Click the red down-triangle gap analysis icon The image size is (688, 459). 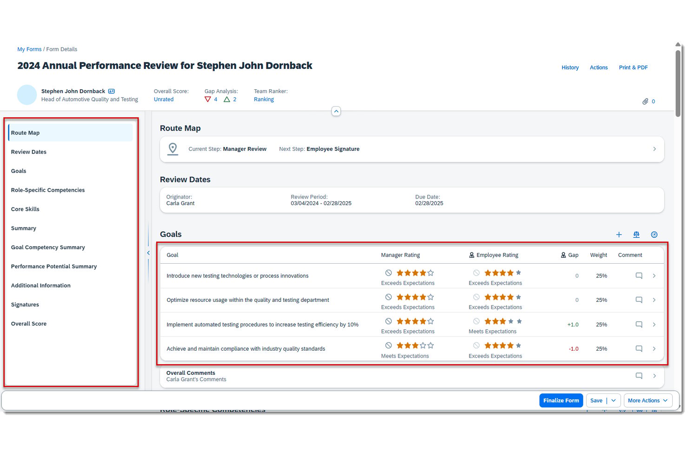point(208,99)
